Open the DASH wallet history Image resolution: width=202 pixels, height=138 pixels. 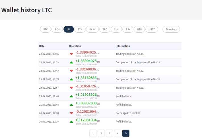(x=92, y=29)
